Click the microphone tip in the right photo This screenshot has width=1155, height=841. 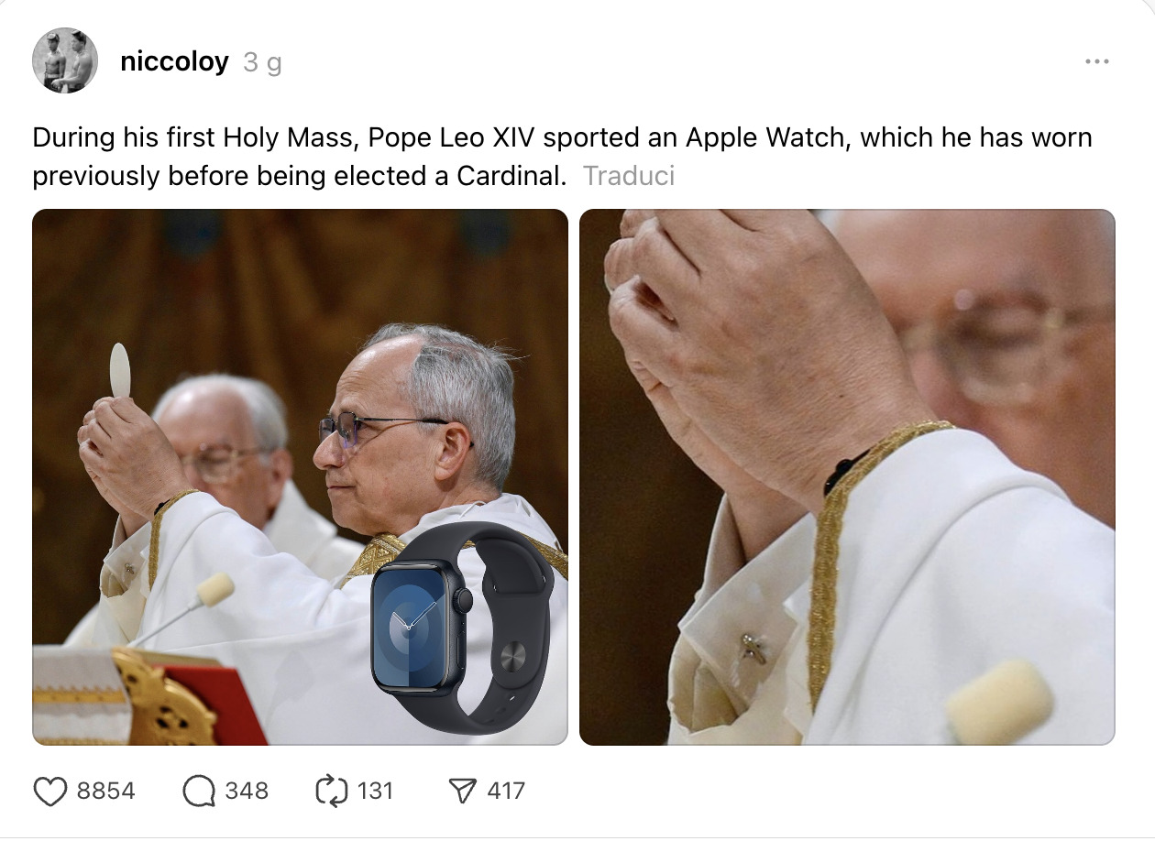pyautogui.click(x=998, y=702)
